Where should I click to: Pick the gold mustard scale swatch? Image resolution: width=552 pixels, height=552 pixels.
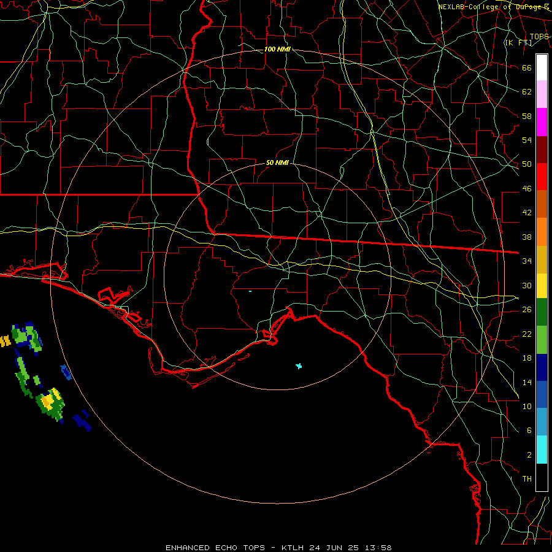(542, 259)
